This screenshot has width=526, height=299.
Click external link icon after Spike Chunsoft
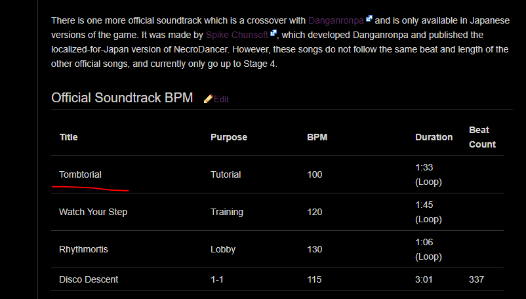(x=273, y=33)
